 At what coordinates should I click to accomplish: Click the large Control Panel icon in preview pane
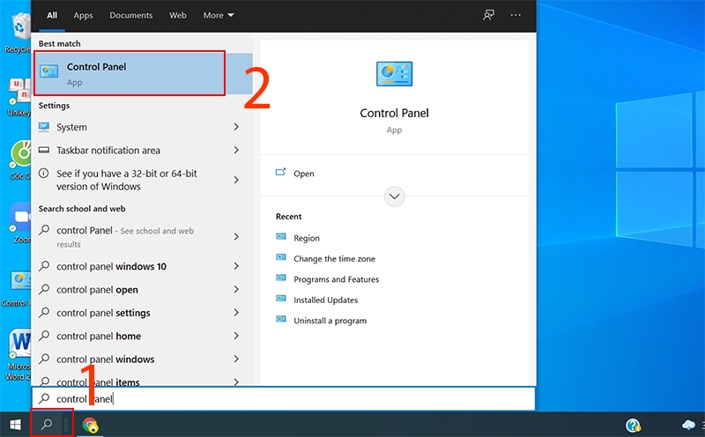394,74
